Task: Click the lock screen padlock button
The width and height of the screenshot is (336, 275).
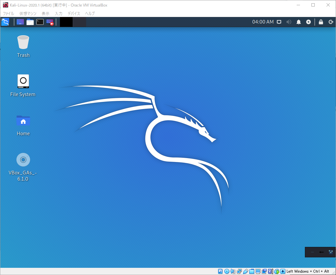Action: (x=321, y=22)
